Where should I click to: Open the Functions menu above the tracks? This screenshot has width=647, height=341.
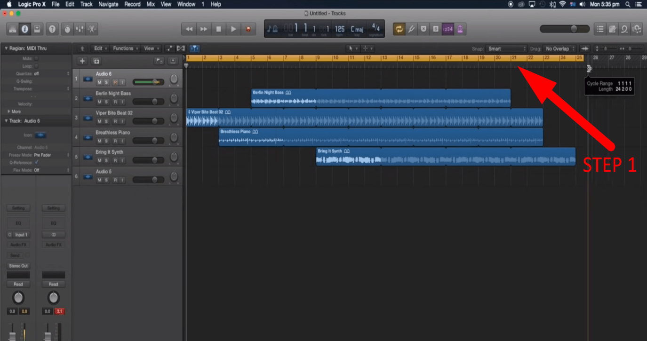(125, 48)
